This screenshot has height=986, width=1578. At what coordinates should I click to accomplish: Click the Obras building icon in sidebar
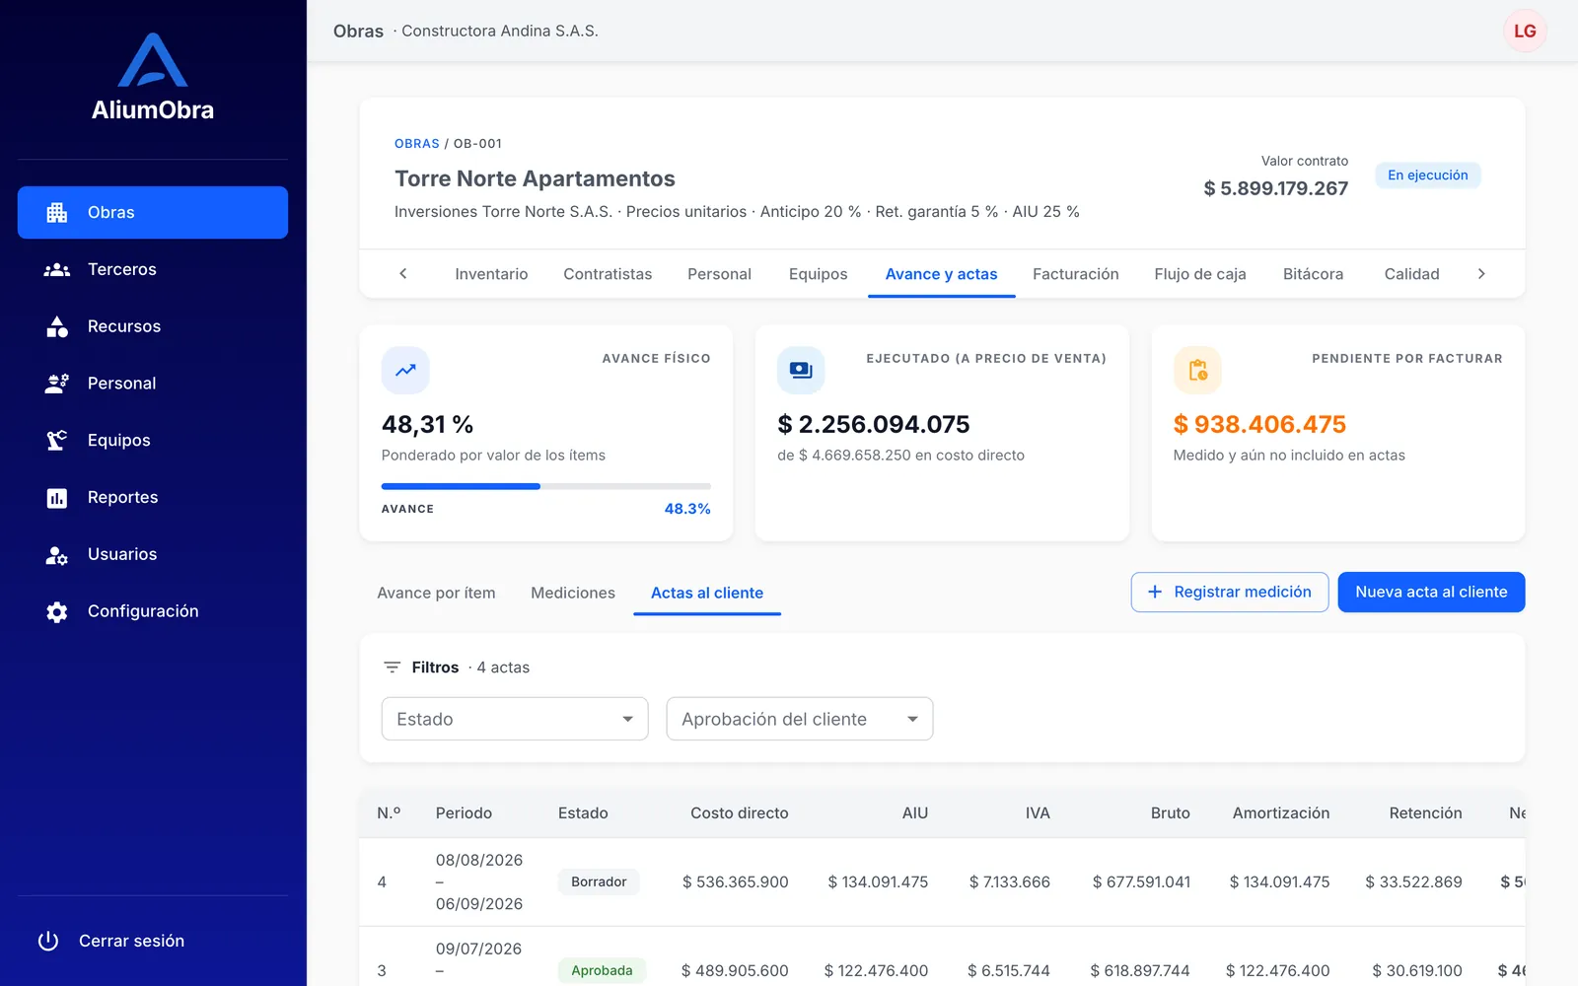[57, 213]
